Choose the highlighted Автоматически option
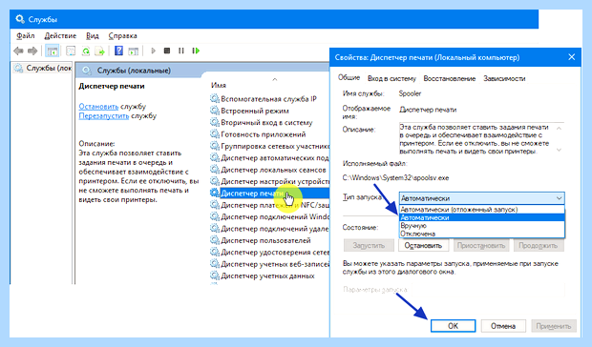 [x=482, y=217]
